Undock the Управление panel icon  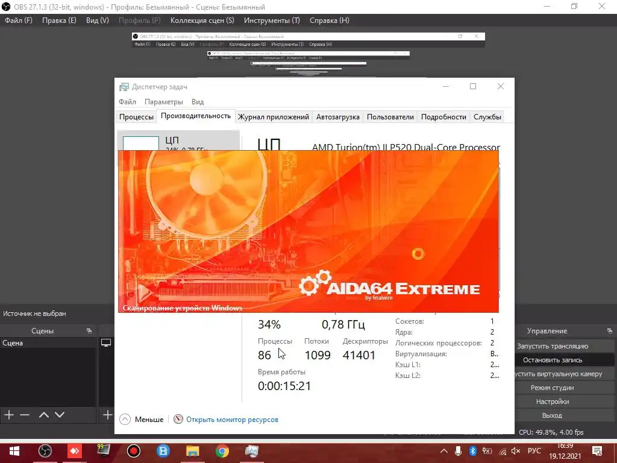[610, 331]
